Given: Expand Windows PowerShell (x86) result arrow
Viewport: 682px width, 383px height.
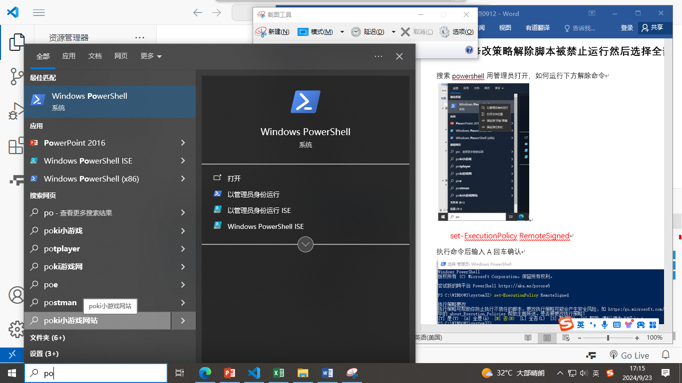Looking at the screenshot, I should 183,179.
